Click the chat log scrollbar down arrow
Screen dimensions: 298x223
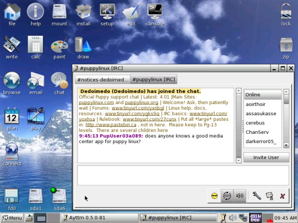(x=238, y=160)
